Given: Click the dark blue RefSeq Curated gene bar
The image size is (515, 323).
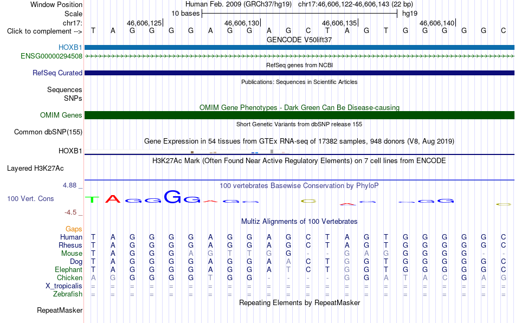Looking at the screenshot, I should click(300, 73).
